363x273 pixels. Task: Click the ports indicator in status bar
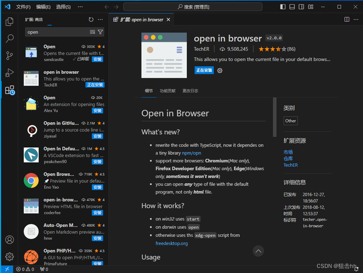tap(44, 269)
